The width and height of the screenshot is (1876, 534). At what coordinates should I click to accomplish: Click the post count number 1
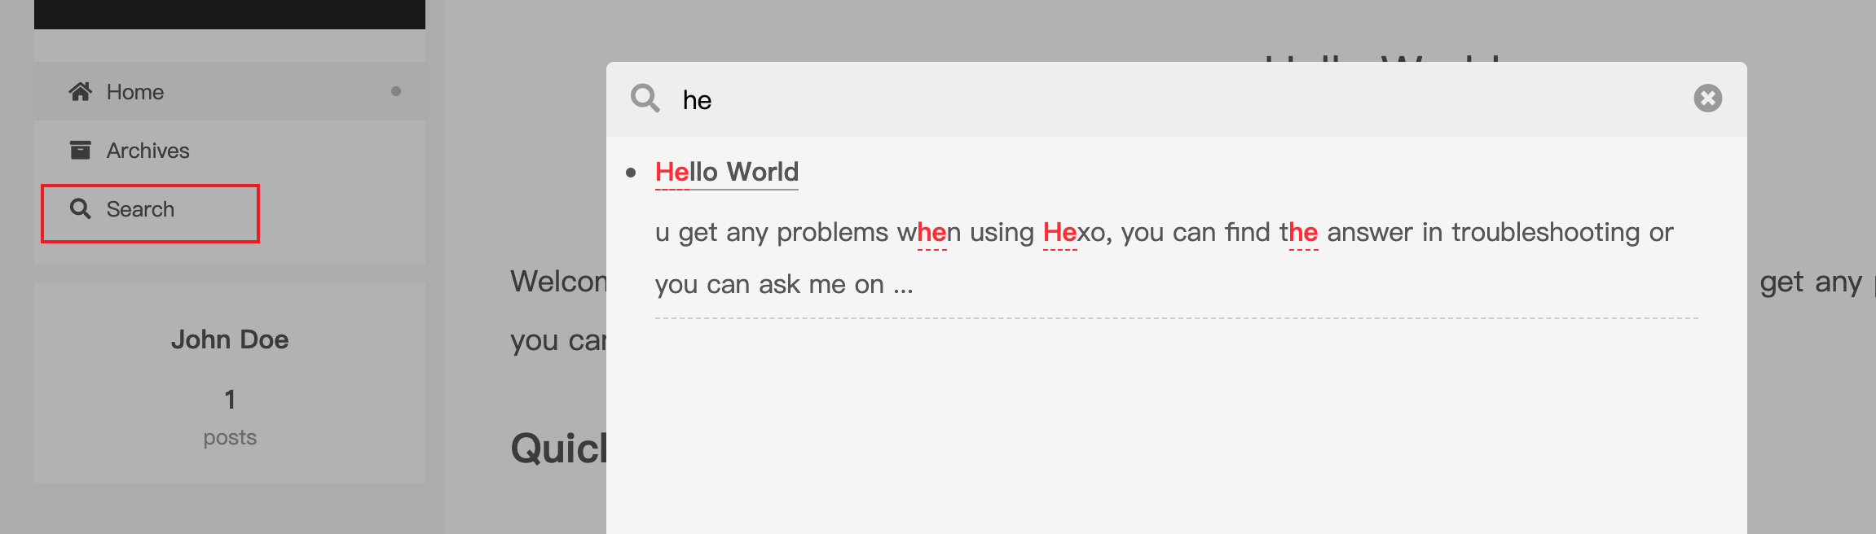(230, 399)
